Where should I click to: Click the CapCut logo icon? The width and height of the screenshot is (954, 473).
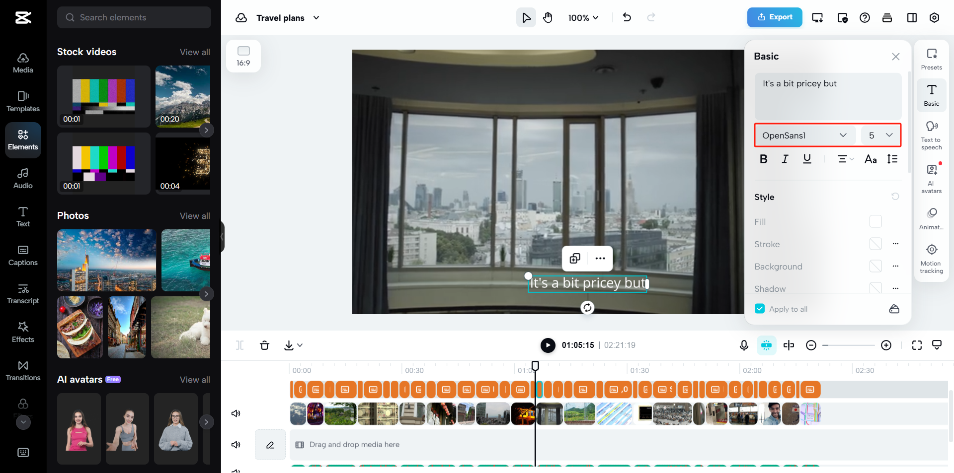23,18
